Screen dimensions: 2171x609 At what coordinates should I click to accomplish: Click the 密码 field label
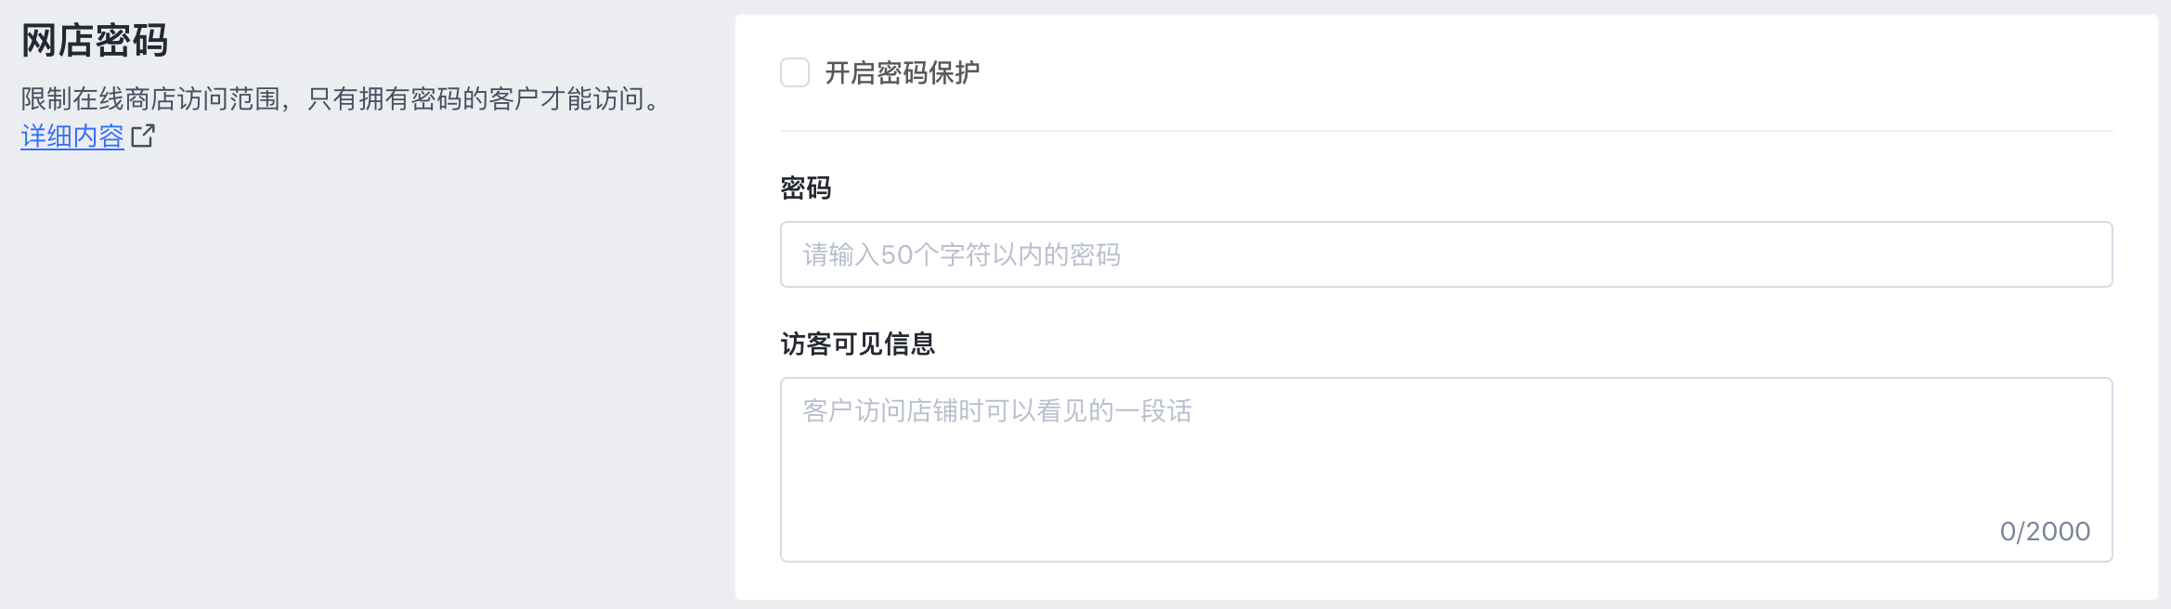click(805, 188)
